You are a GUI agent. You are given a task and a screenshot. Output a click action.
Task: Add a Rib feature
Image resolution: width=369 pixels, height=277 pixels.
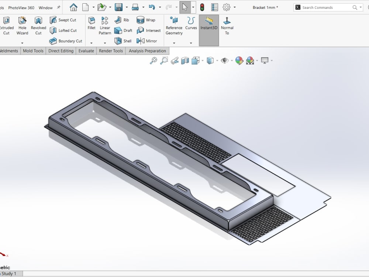tap(122, 20)
